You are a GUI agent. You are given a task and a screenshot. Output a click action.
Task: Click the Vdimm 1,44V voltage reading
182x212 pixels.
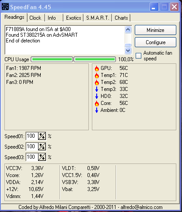[24, 196]
